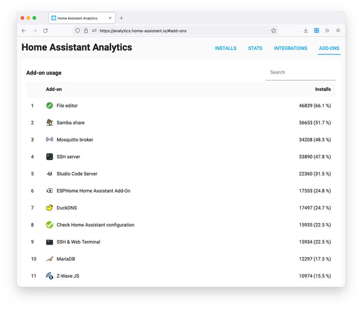Click the Samba share icon
Image resolution: width=362 pixels, height=309 pixels.
(50, 123)
